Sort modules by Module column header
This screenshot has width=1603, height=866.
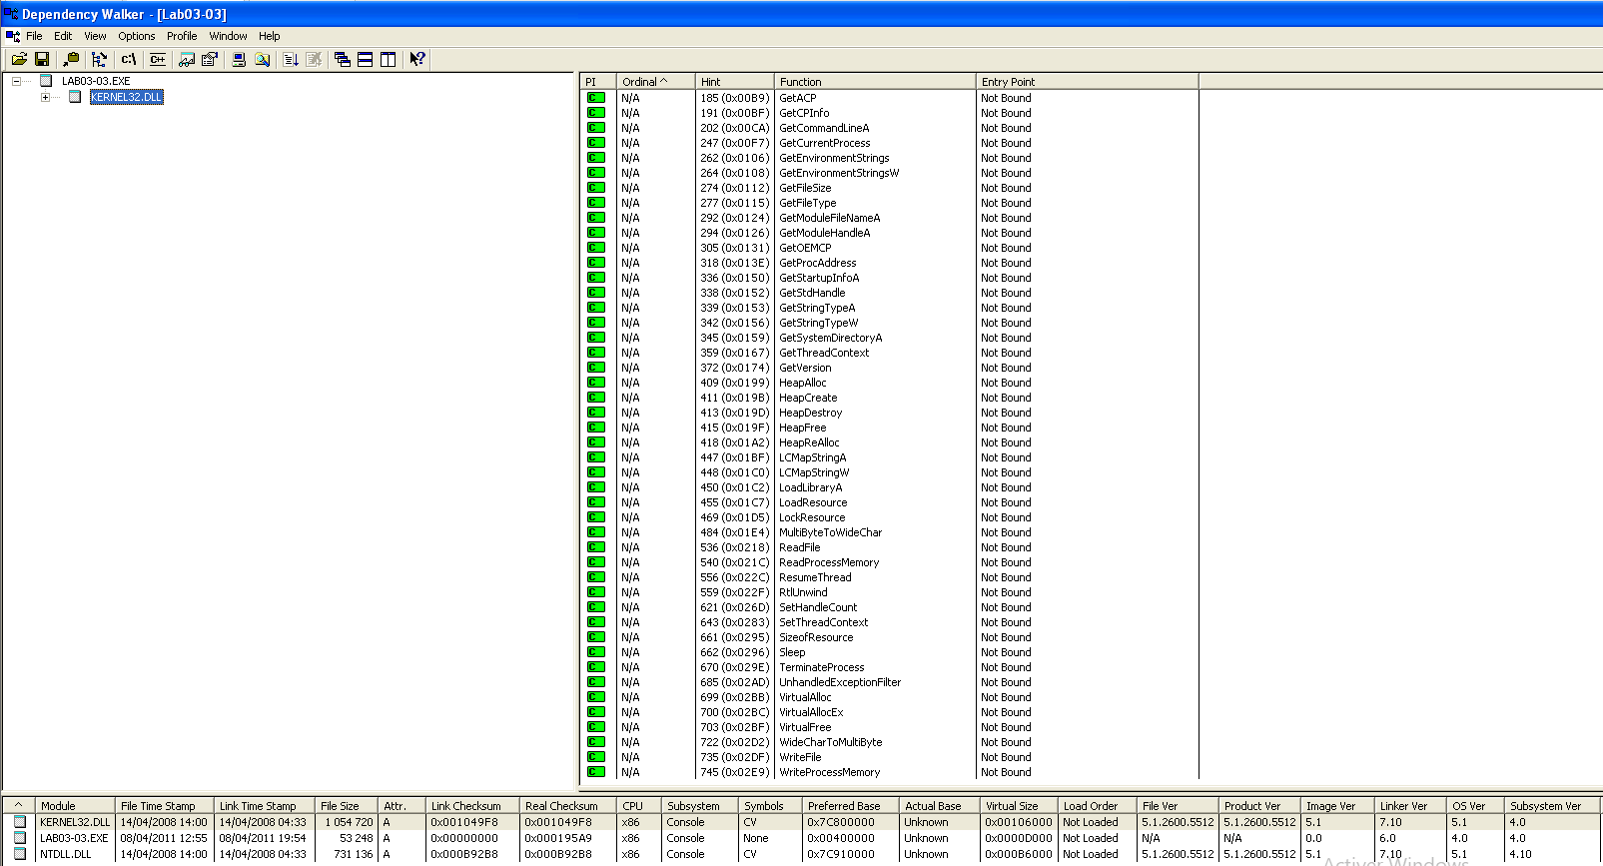(x=75, y=805)
